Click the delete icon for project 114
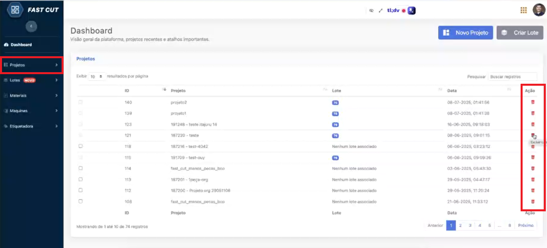Viewport: 547px width, 248px height. (x=533, y=169)
